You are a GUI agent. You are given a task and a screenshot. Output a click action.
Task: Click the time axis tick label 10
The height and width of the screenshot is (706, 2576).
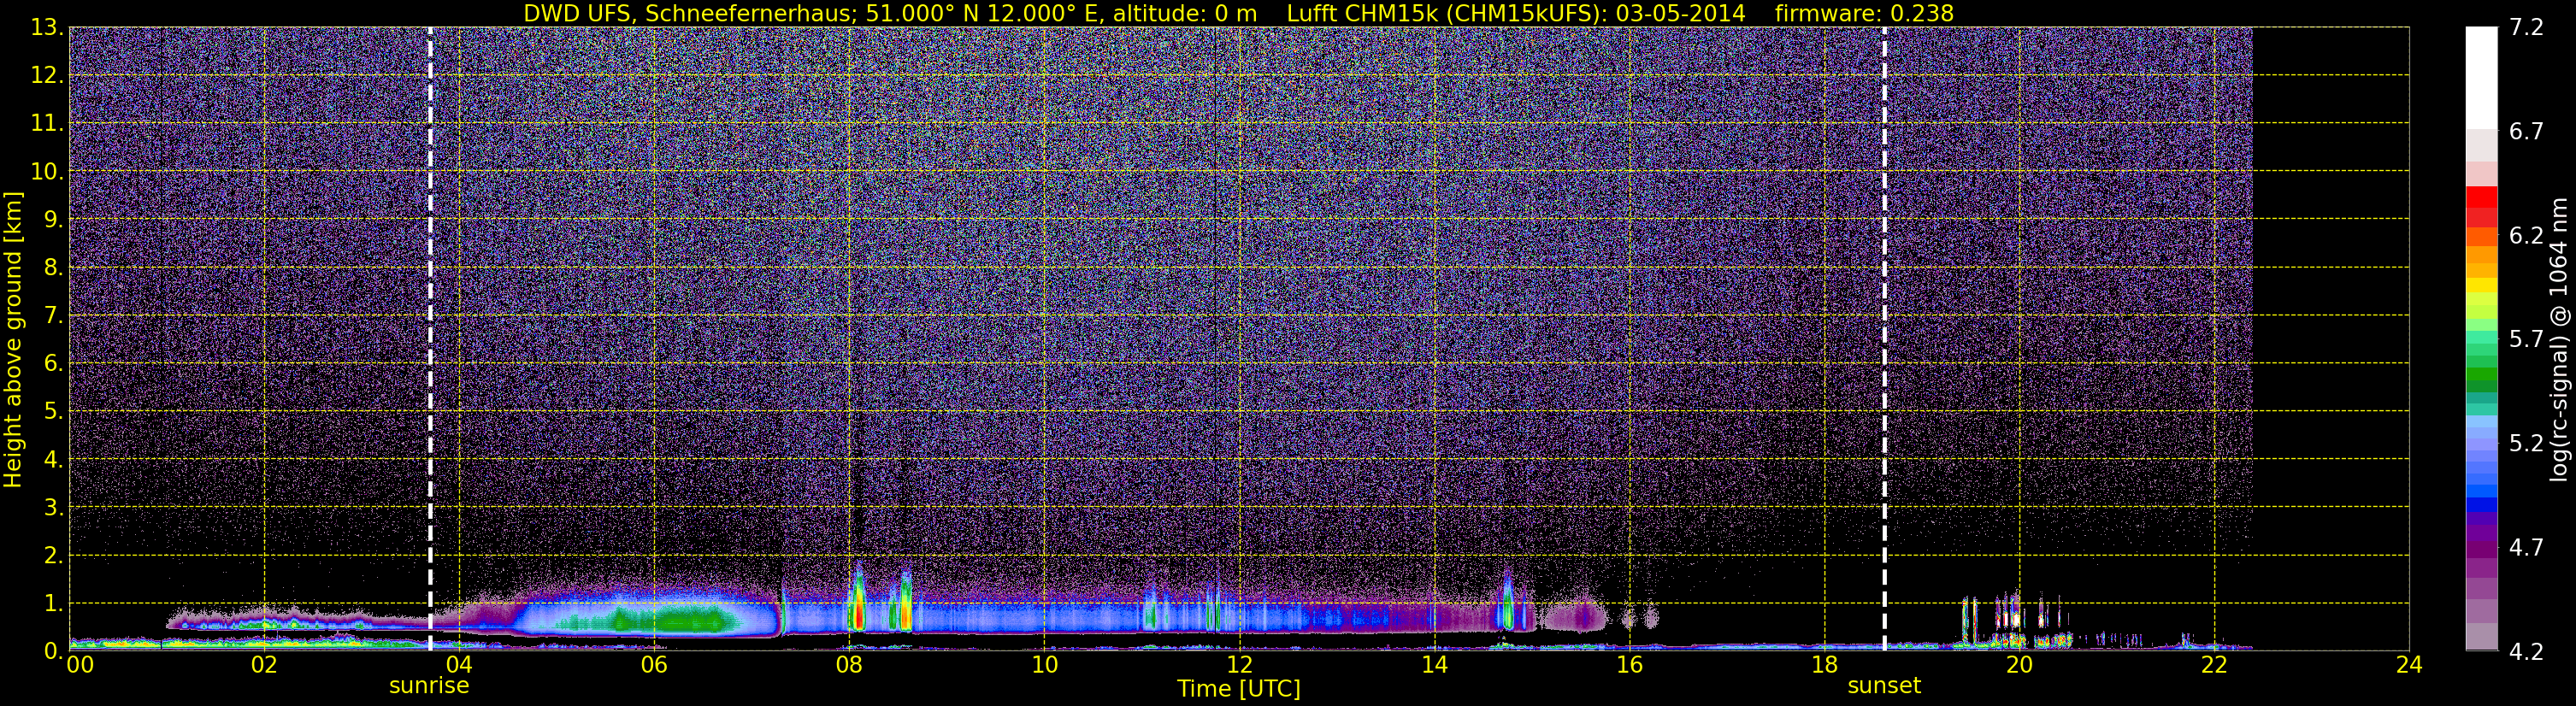pos(1044,665)
